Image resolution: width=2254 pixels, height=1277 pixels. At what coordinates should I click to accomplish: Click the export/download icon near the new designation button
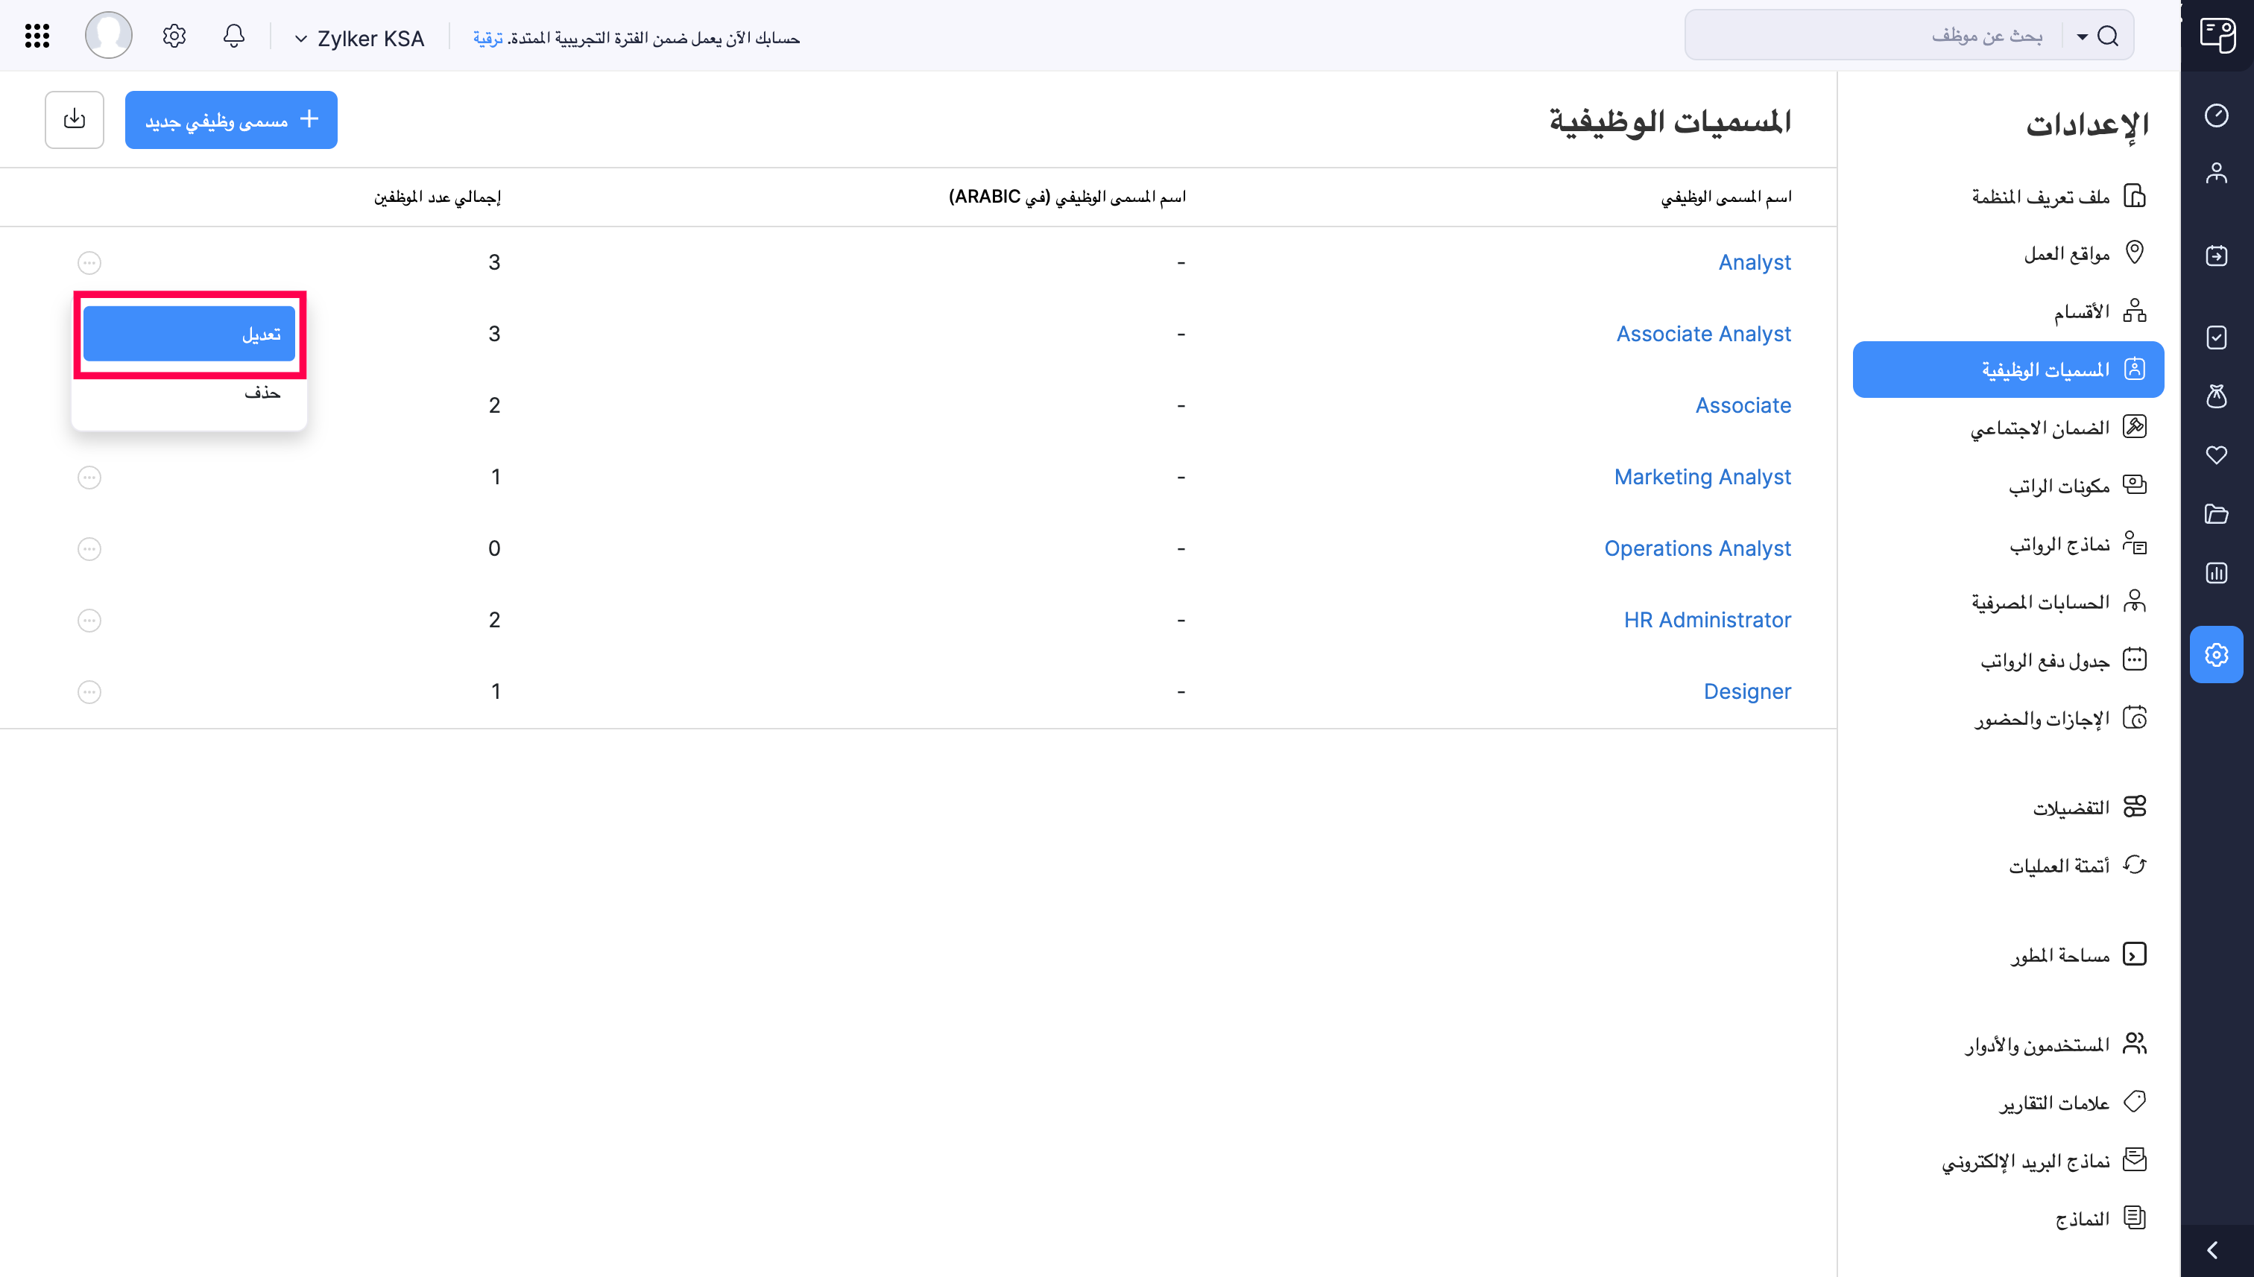point(74,119)
